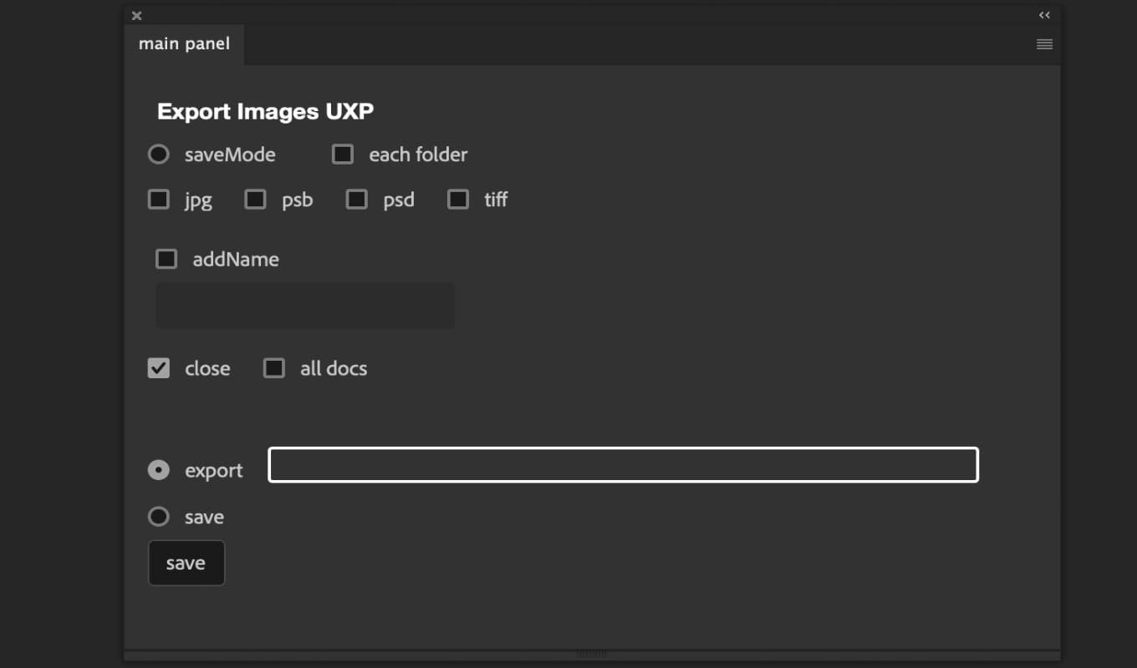This screenshot has width=1137, height=668.
Task: Uncheck the close option
Action: (158, 367)
